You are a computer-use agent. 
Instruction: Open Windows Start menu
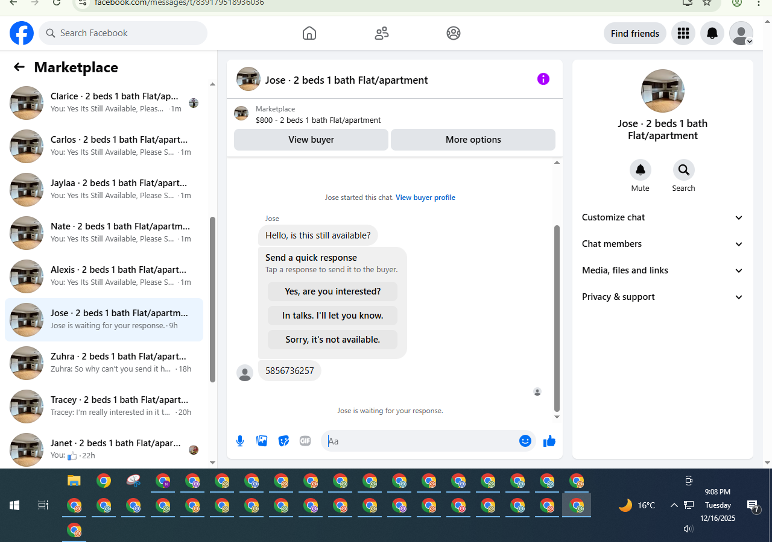click(x=14, y=505)
